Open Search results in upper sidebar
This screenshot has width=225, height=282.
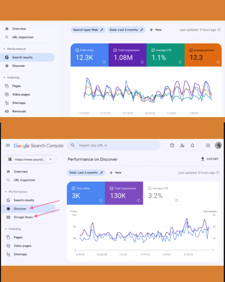pyautogui.click(x=27, y=57)
